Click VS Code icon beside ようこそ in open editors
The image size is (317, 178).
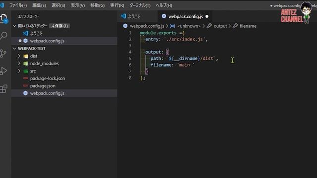tap(25, 33)
